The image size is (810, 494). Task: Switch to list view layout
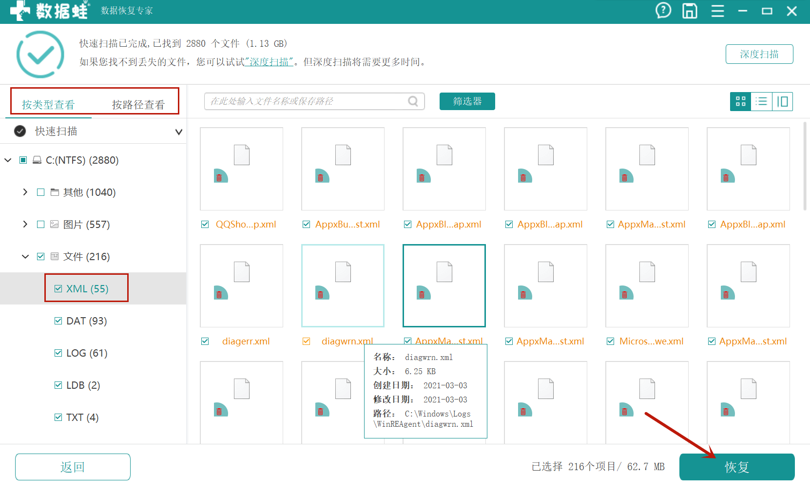[762, 101]
